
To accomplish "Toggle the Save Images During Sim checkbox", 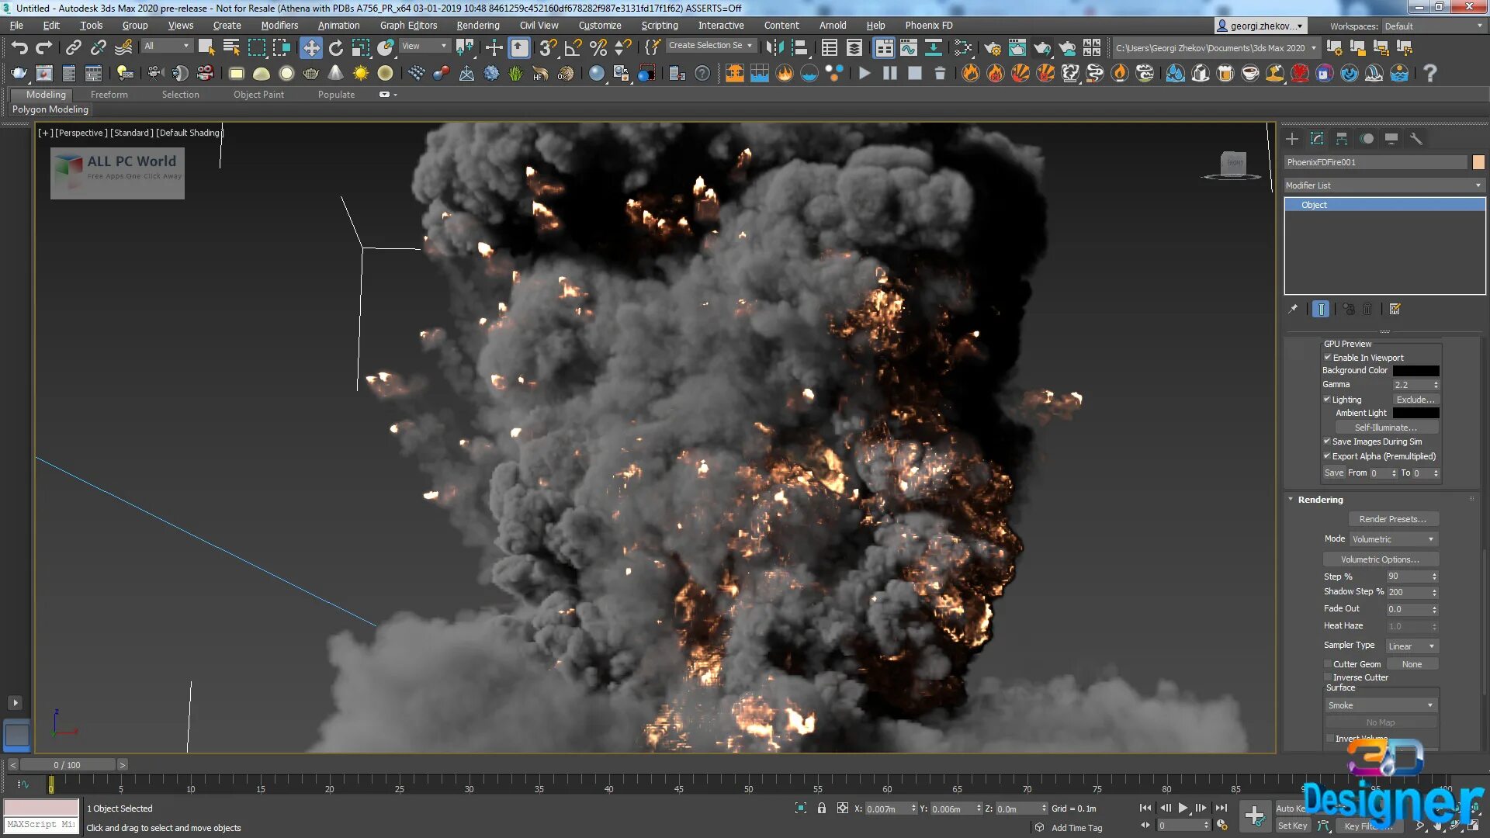I will pos(1327,442).
